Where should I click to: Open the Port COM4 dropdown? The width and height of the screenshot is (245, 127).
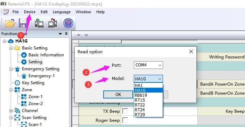click(x=148, y=65)
